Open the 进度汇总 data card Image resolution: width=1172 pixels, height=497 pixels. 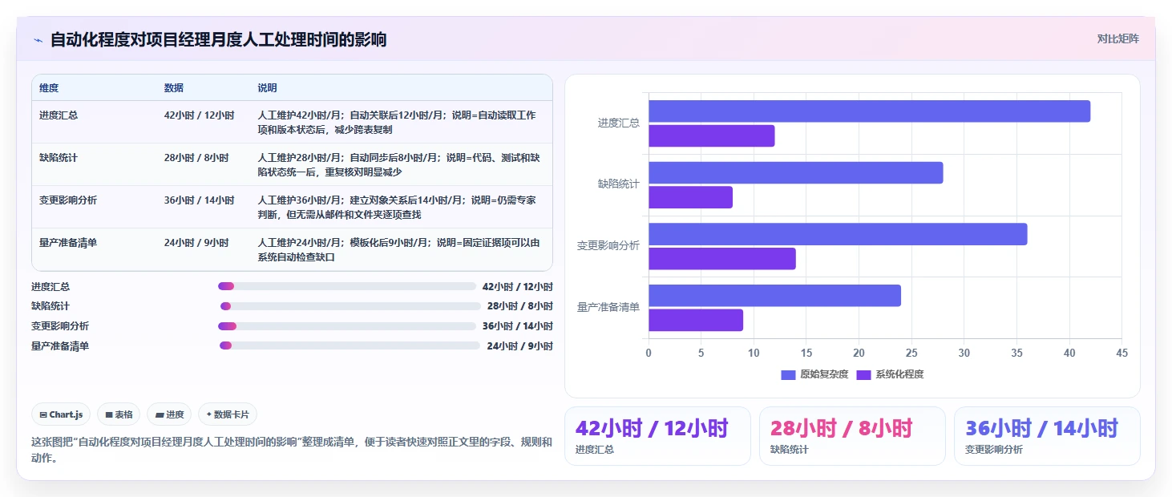(x=657, y=436)
